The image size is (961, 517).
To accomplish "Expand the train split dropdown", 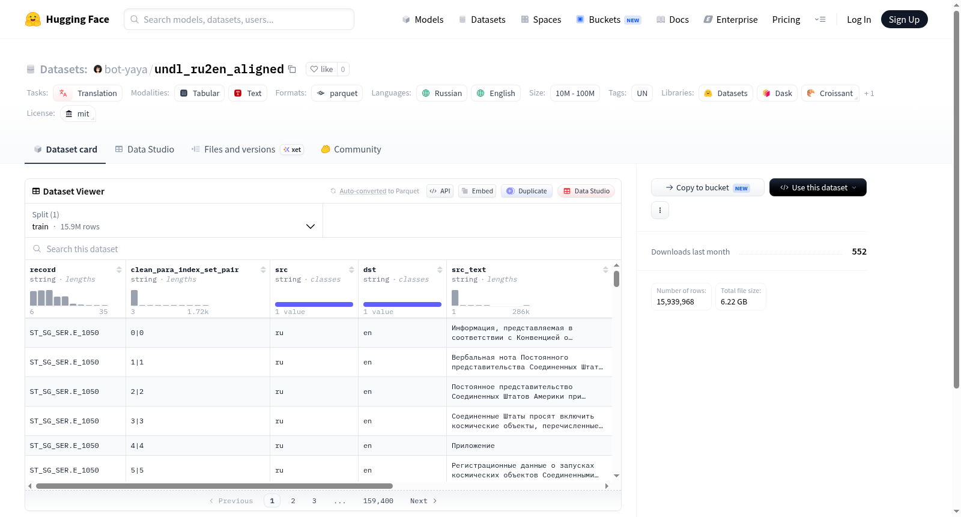I will [174, 220].
